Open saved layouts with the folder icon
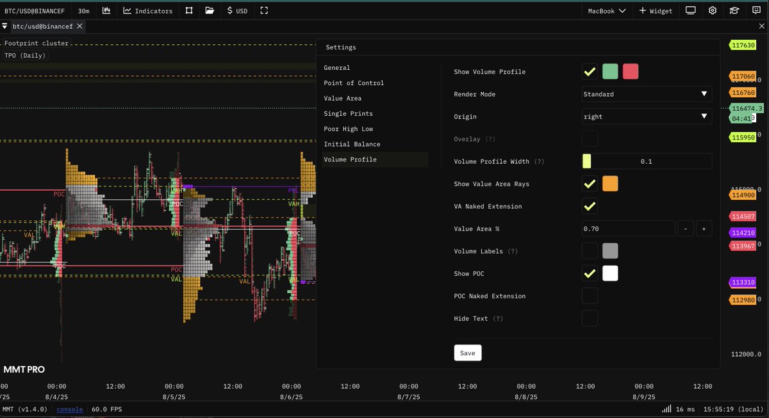 click(x=210, y=10)
